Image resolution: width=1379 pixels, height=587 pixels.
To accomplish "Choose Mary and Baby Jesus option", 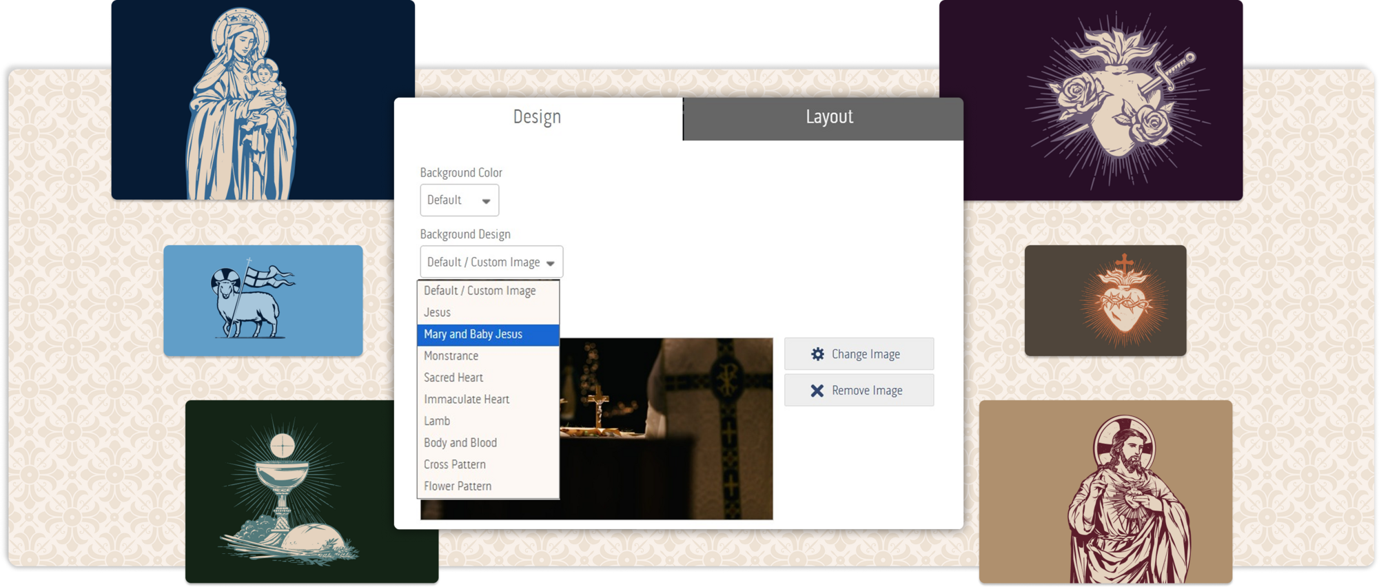I will click(x=488, y=334).
